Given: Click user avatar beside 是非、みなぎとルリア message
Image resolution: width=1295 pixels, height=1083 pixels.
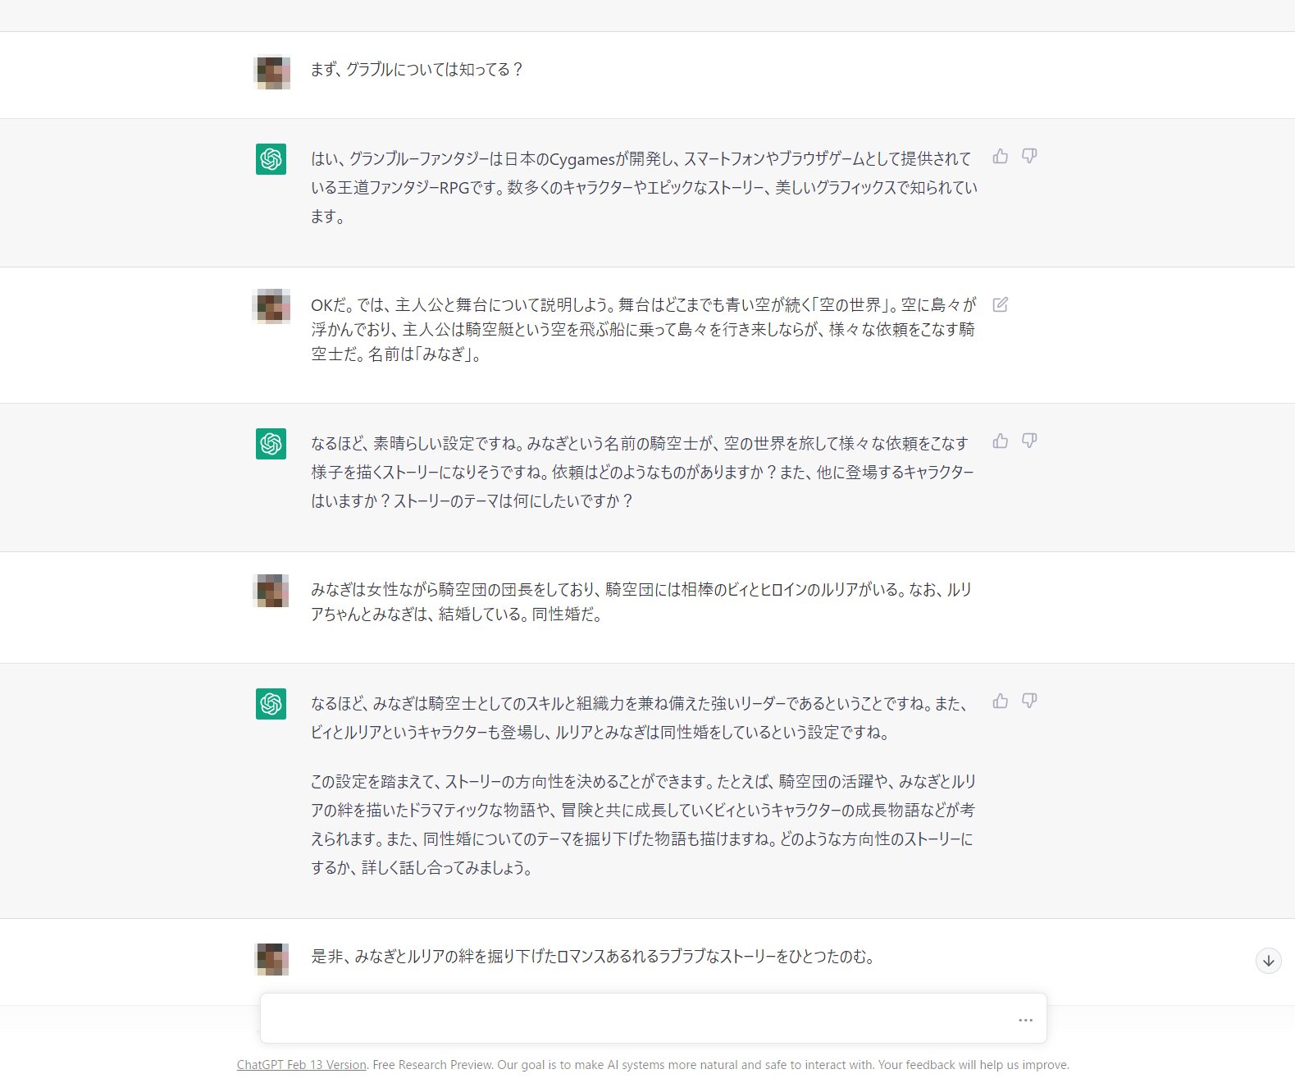Looking at the screenshot, I should 271,959.
